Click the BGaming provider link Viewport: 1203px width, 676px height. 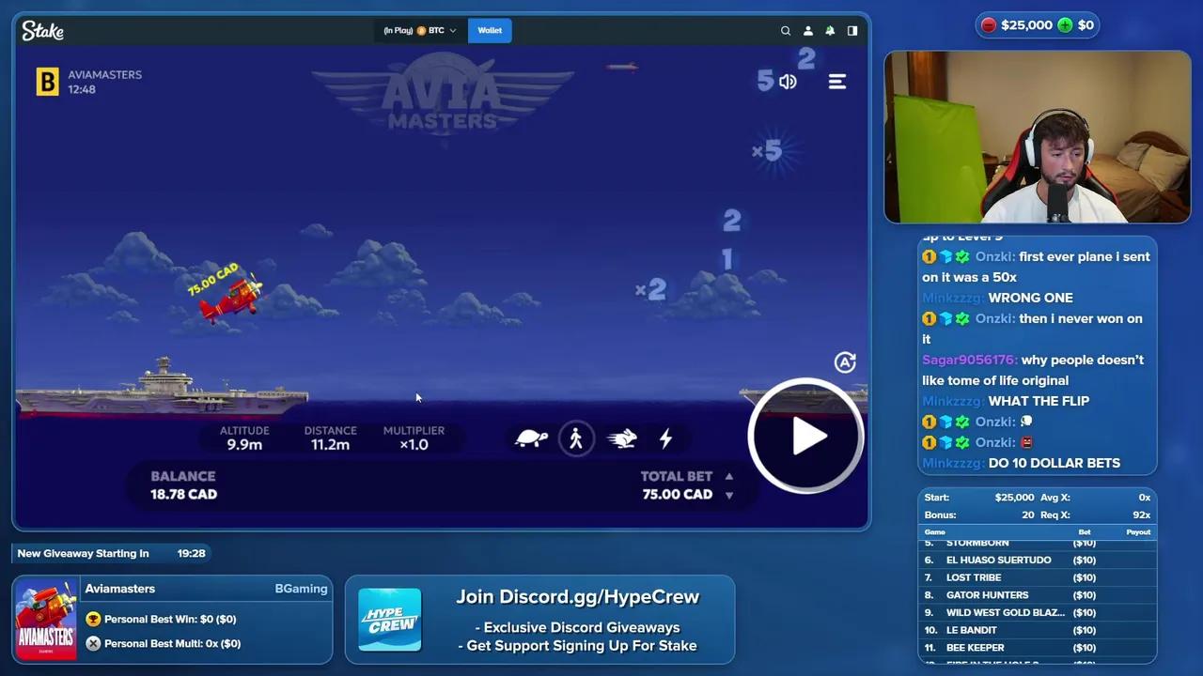click(x=301, y=589)
